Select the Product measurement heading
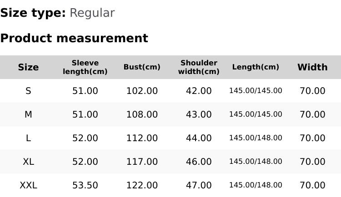 [74, 38]
